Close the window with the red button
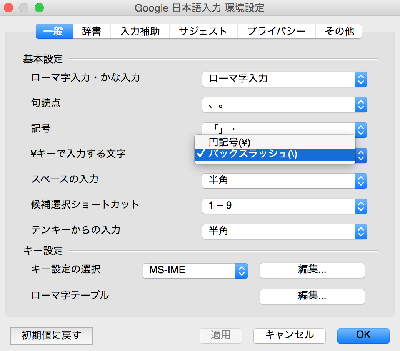This screenshot has height=351, width=400. click(x=8, y=8)
